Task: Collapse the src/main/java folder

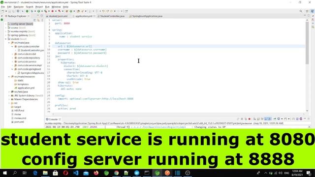Action: coord(9,43)
